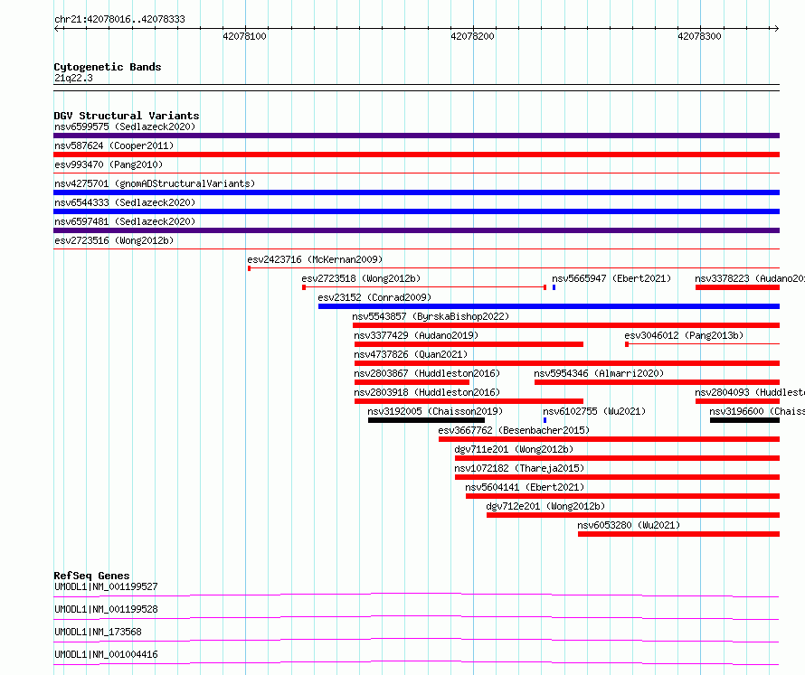Click the red esv3667762 variant bar
The width and height of the screenshot is (805, 675).
pyautogui.click(x=610, y=439)
